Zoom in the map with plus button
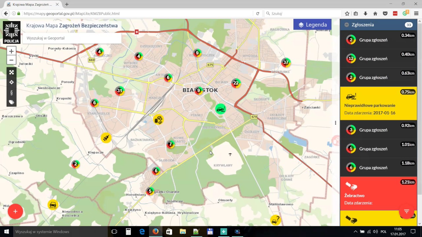The width and height of the screenshot is (422, 237). pos(11,51)
